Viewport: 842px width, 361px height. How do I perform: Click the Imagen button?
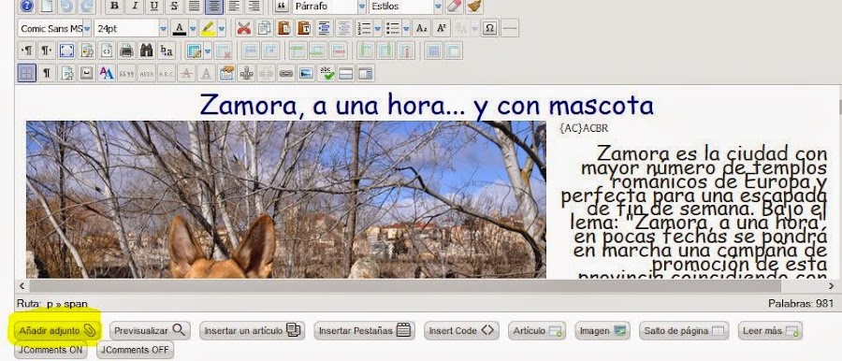(x=602, y=330)
